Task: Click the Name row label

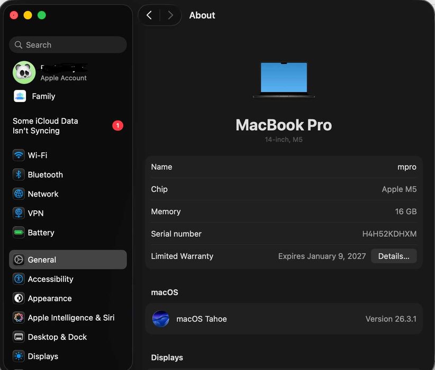Action: [x=161, y=167]
